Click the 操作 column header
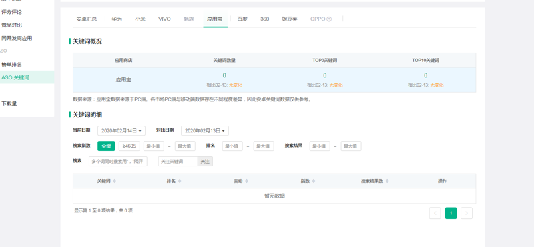The image size is (534, 247). click(442, 182)
